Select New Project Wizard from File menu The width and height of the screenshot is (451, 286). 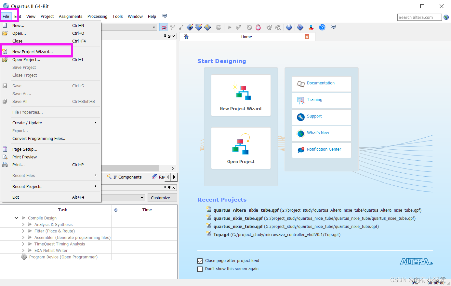tap(51, 52)
